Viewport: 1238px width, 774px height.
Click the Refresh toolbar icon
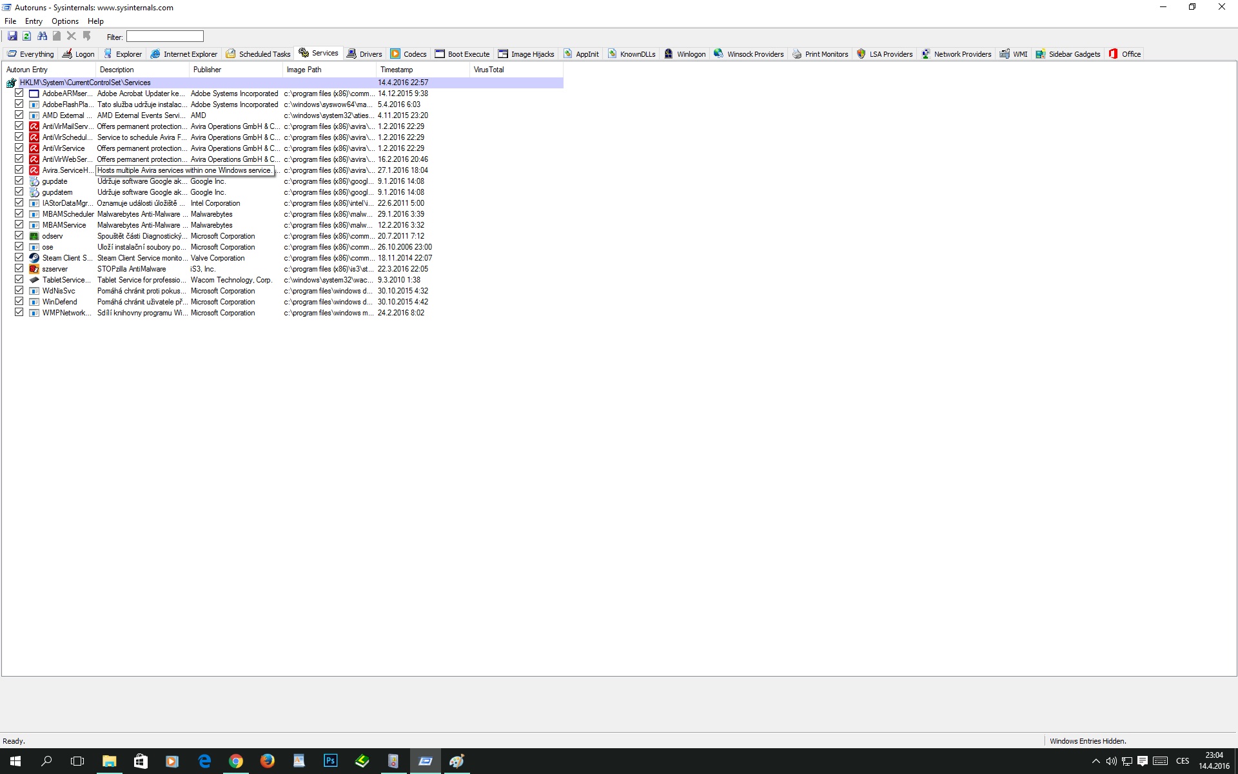(x=27, y=36)
